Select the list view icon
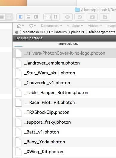 coord(2,17)
